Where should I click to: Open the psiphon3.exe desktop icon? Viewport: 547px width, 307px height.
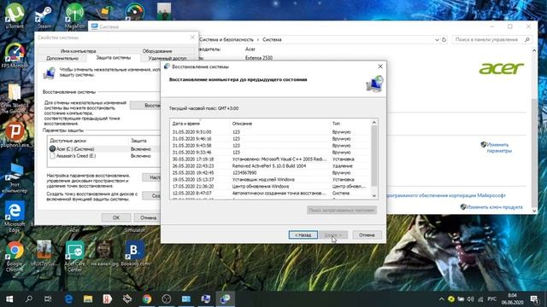point(15,134)
